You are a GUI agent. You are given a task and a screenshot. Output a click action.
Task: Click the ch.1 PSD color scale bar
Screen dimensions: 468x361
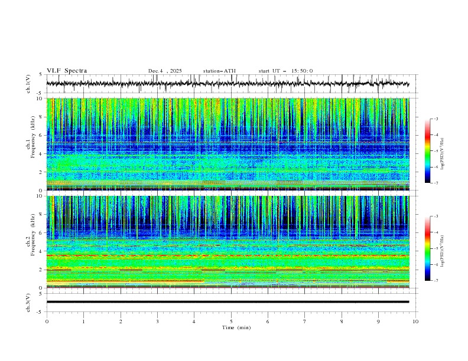click(427, 151)
